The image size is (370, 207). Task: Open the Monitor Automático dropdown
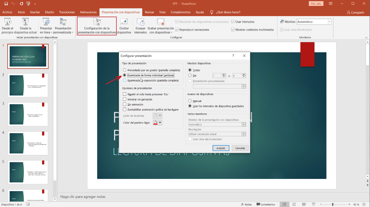click(330, 22)
